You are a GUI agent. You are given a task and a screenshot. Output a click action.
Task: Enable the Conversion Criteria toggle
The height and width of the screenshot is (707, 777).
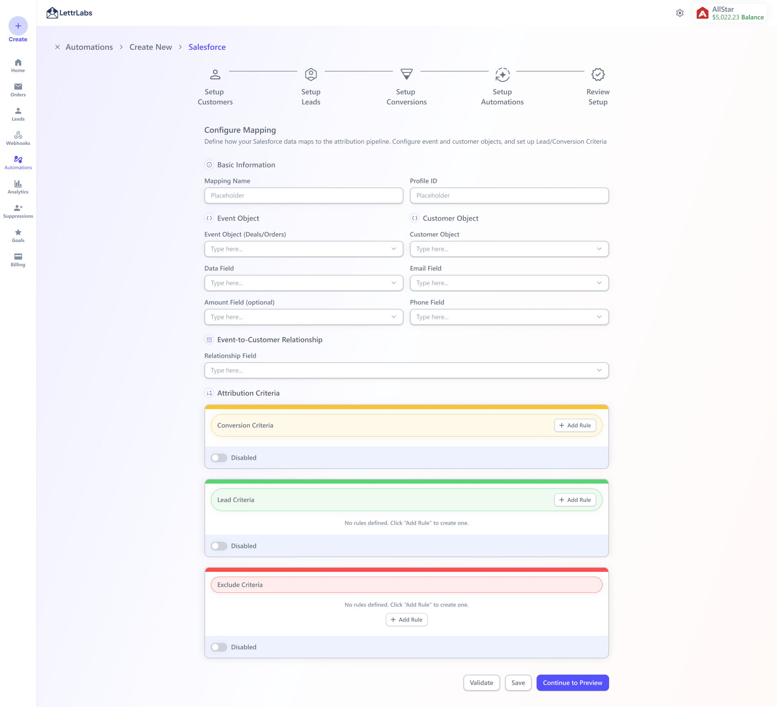(x=219, y=458)
